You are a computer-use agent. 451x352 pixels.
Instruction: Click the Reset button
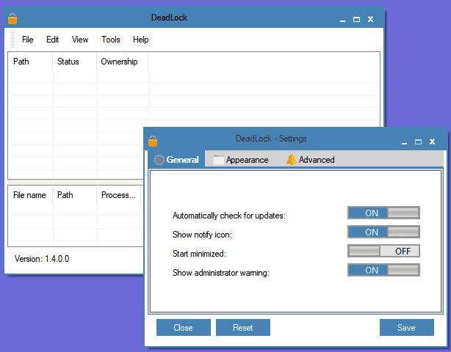coord(243,327)
